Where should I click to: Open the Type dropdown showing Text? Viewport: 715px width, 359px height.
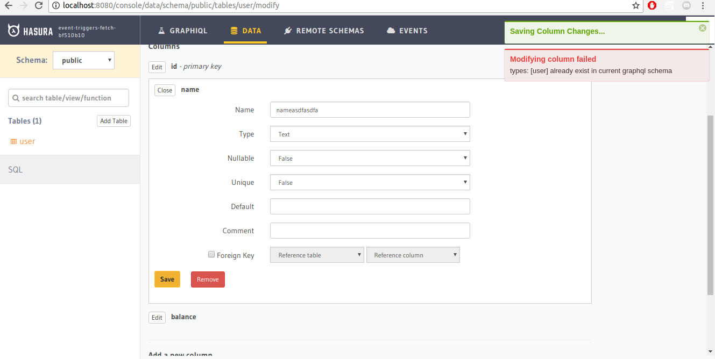point(370,134)
